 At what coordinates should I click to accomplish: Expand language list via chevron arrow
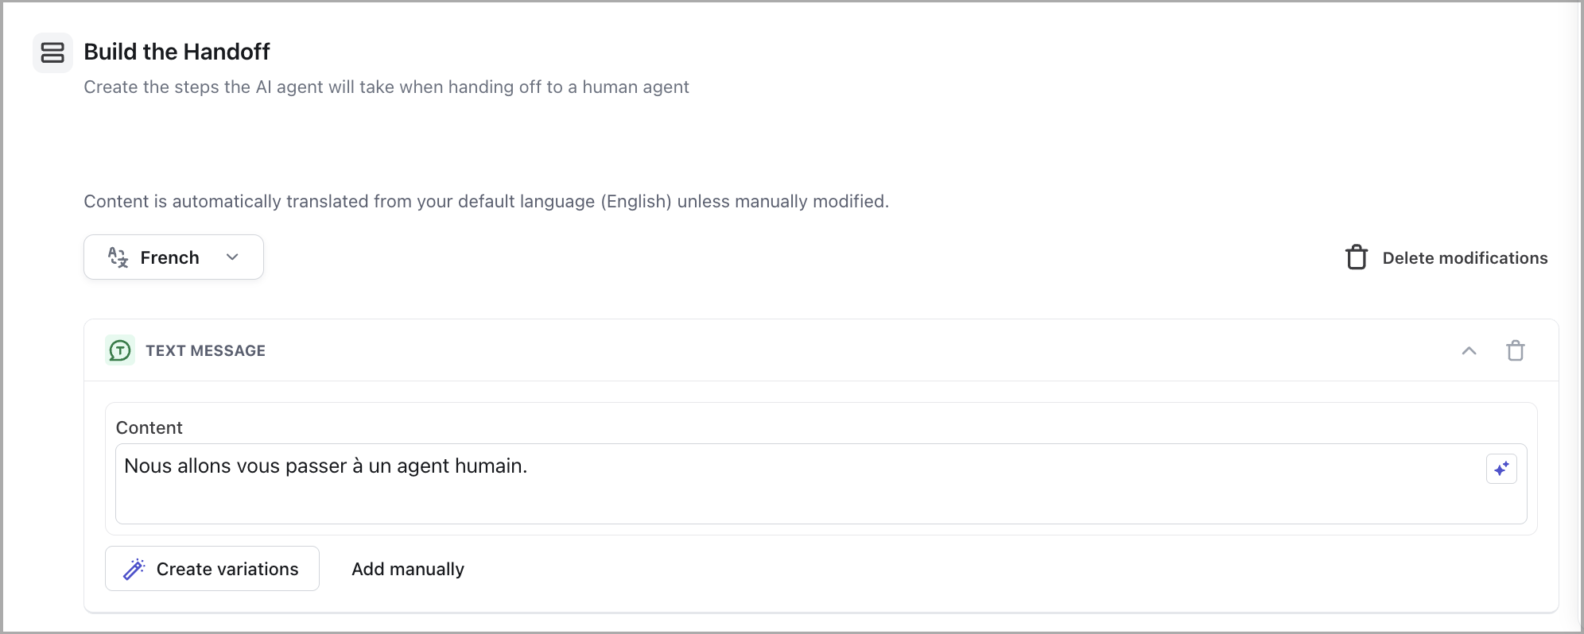click(x=232, y=257)
